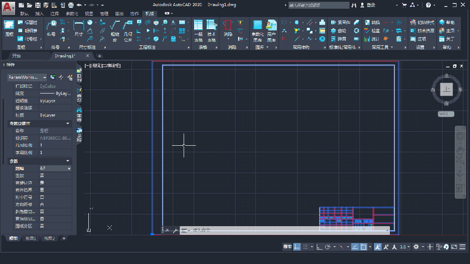
Task: Open the WCS coordinate system dropdown
Action: [446, 114]
